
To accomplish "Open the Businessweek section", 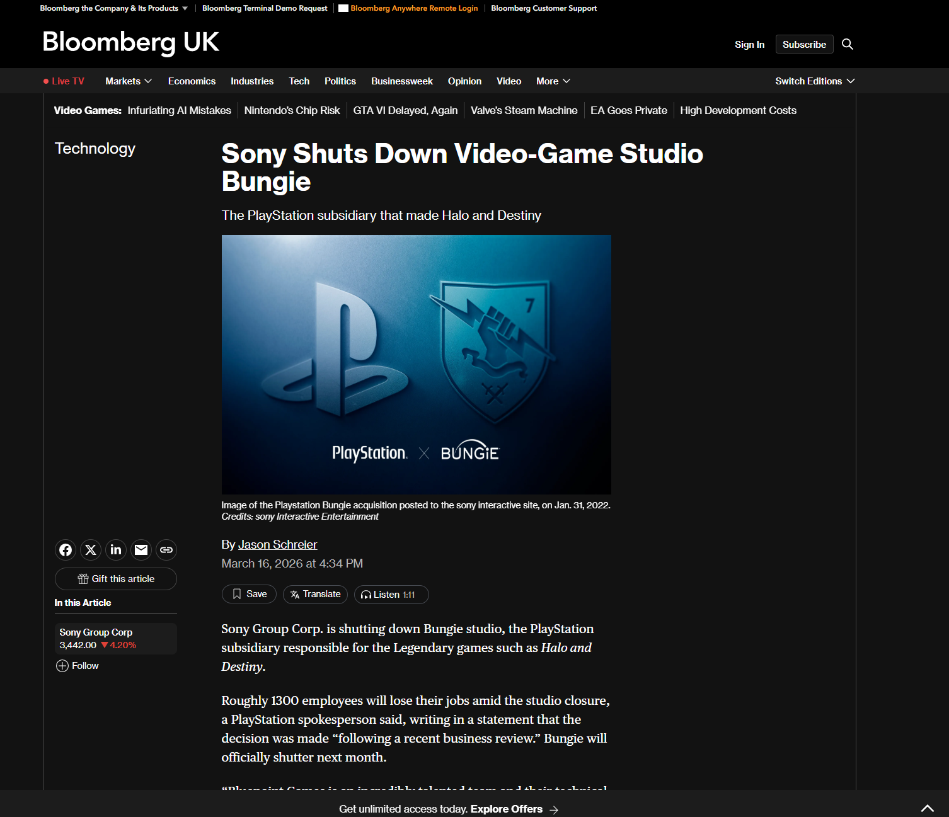I will click(x=401, y=81).
